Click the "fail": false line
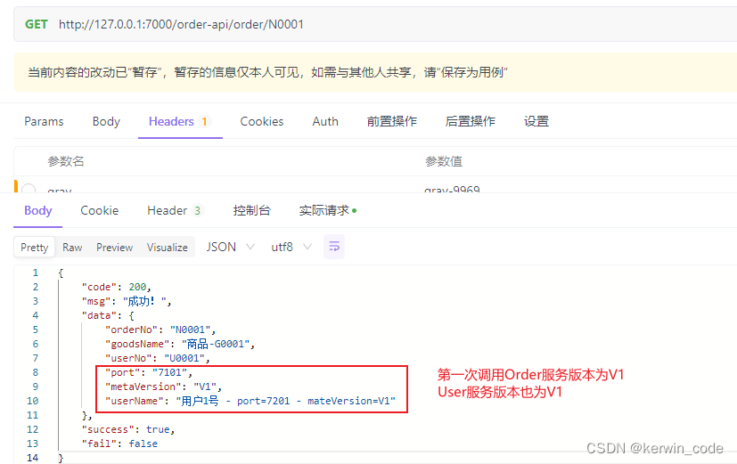737x464 pixels. 119,444
